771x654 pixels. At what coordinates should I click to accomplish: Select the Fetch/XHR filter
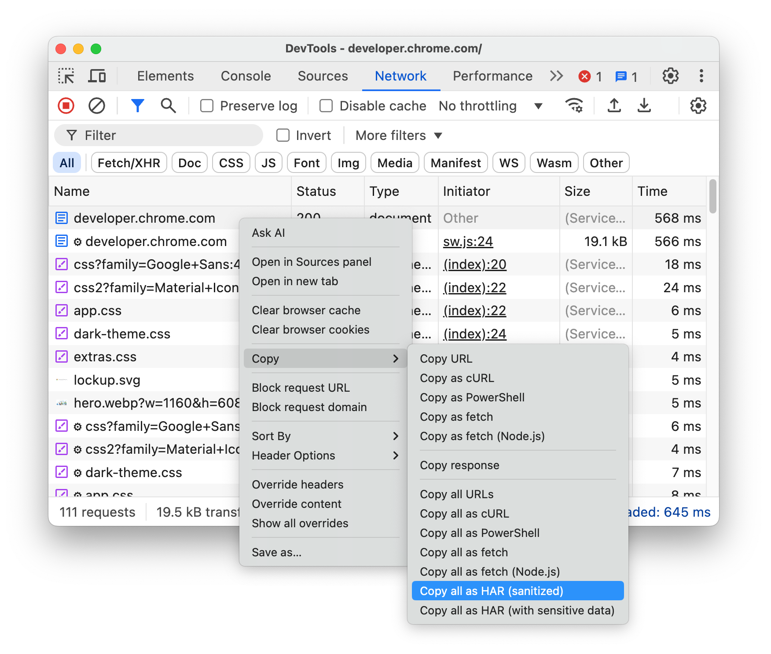coord(128,162)
